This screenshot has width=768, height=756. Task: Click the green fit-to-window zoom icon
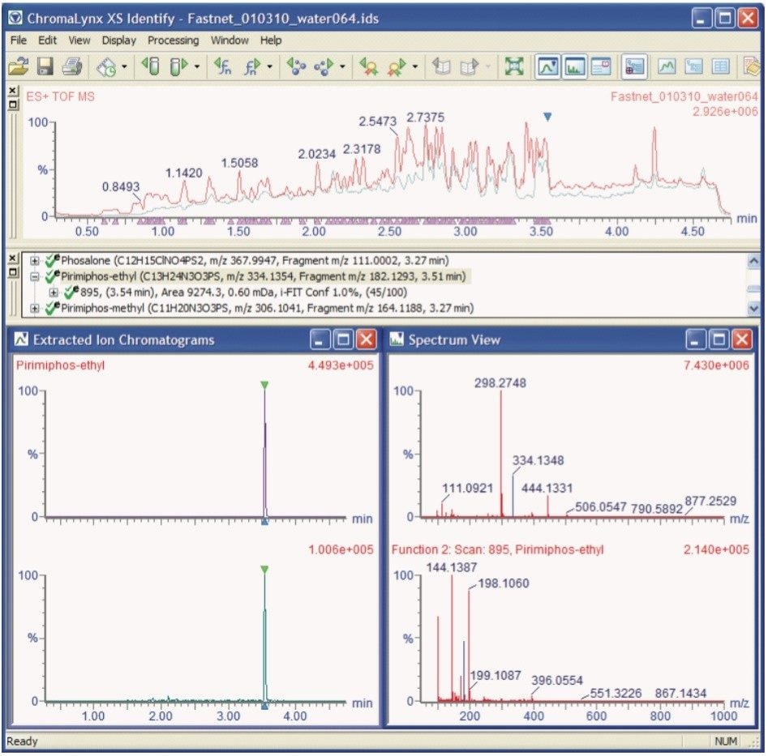point(514,66)
